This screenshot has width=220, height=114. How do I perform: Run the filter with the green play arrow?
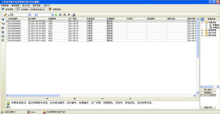56,15
